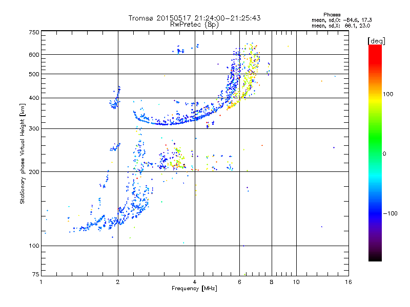The image size is (410, 307).
Task: Click the x-axis tick label '8'
Action: [x=272, y=282]
